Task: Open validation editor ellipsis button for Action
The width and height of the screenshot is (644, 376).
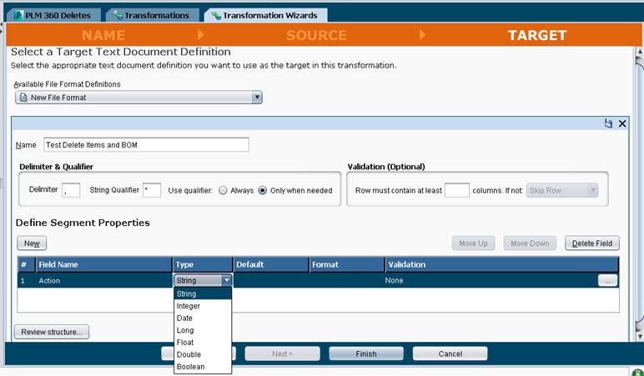Action: point(607,281)
